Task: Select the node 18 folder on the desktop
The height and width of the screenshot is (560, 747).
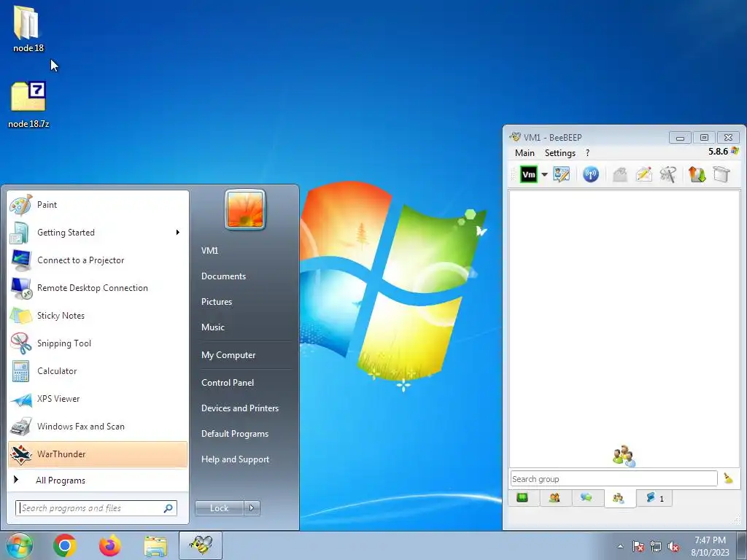Action: point(28,28)
